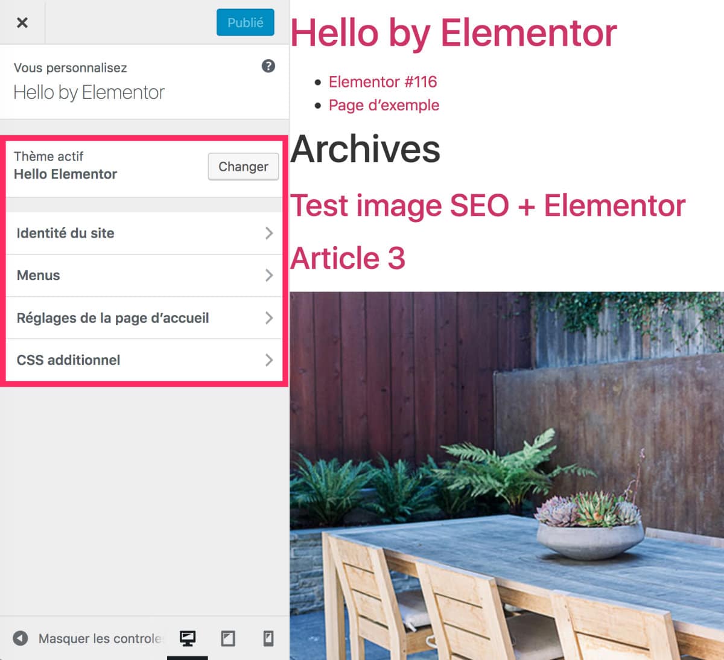The image size is (724, 660).
Task: Switch to tablet preview icon
Action: 228,638
